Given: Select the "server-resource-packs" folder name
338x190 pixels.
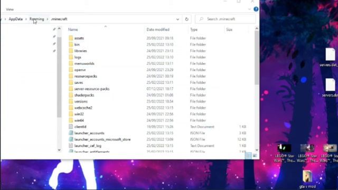Looking at the screenshot, I should (92, 89).
